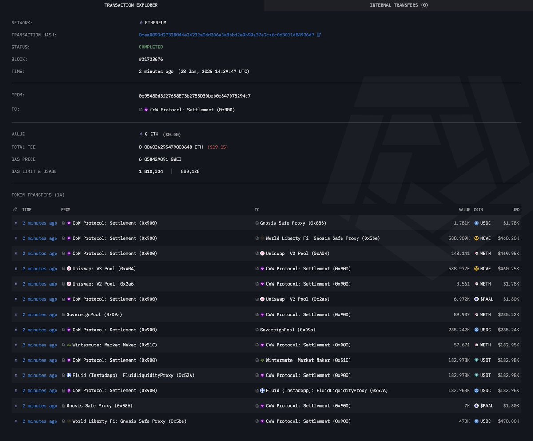The width and height of the screenshot is (533, 441).
Task: Click the Wintermute logo in the 57.671 WETH row
Action: (69, 345)
